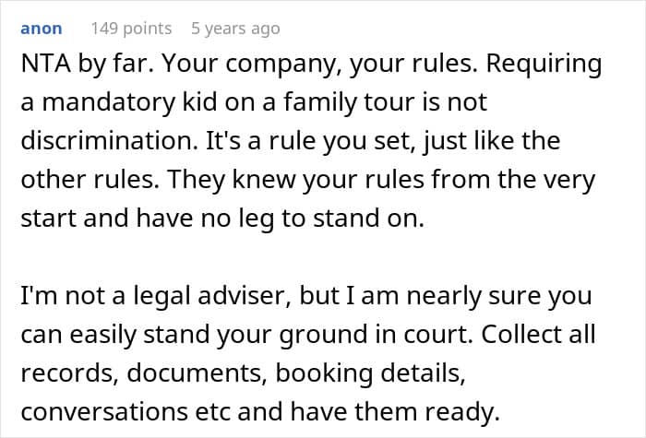Click the last line 'conversations etc and have'
The width and height of the screenshot is (646, 438).
260,411
